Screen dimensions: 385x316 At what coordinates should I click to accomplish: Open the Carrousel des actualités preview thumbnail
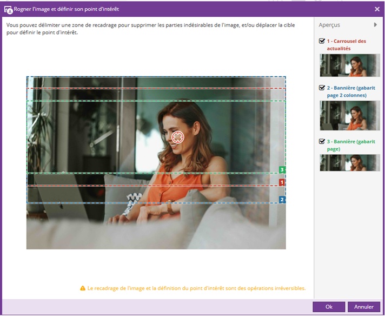(350, 65)
